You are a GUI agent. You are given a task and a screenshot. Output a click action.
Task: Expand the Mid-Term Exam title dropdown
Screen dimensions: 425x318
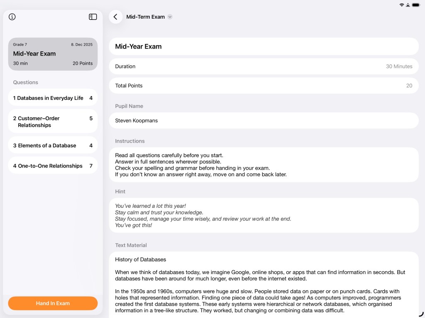170,17
